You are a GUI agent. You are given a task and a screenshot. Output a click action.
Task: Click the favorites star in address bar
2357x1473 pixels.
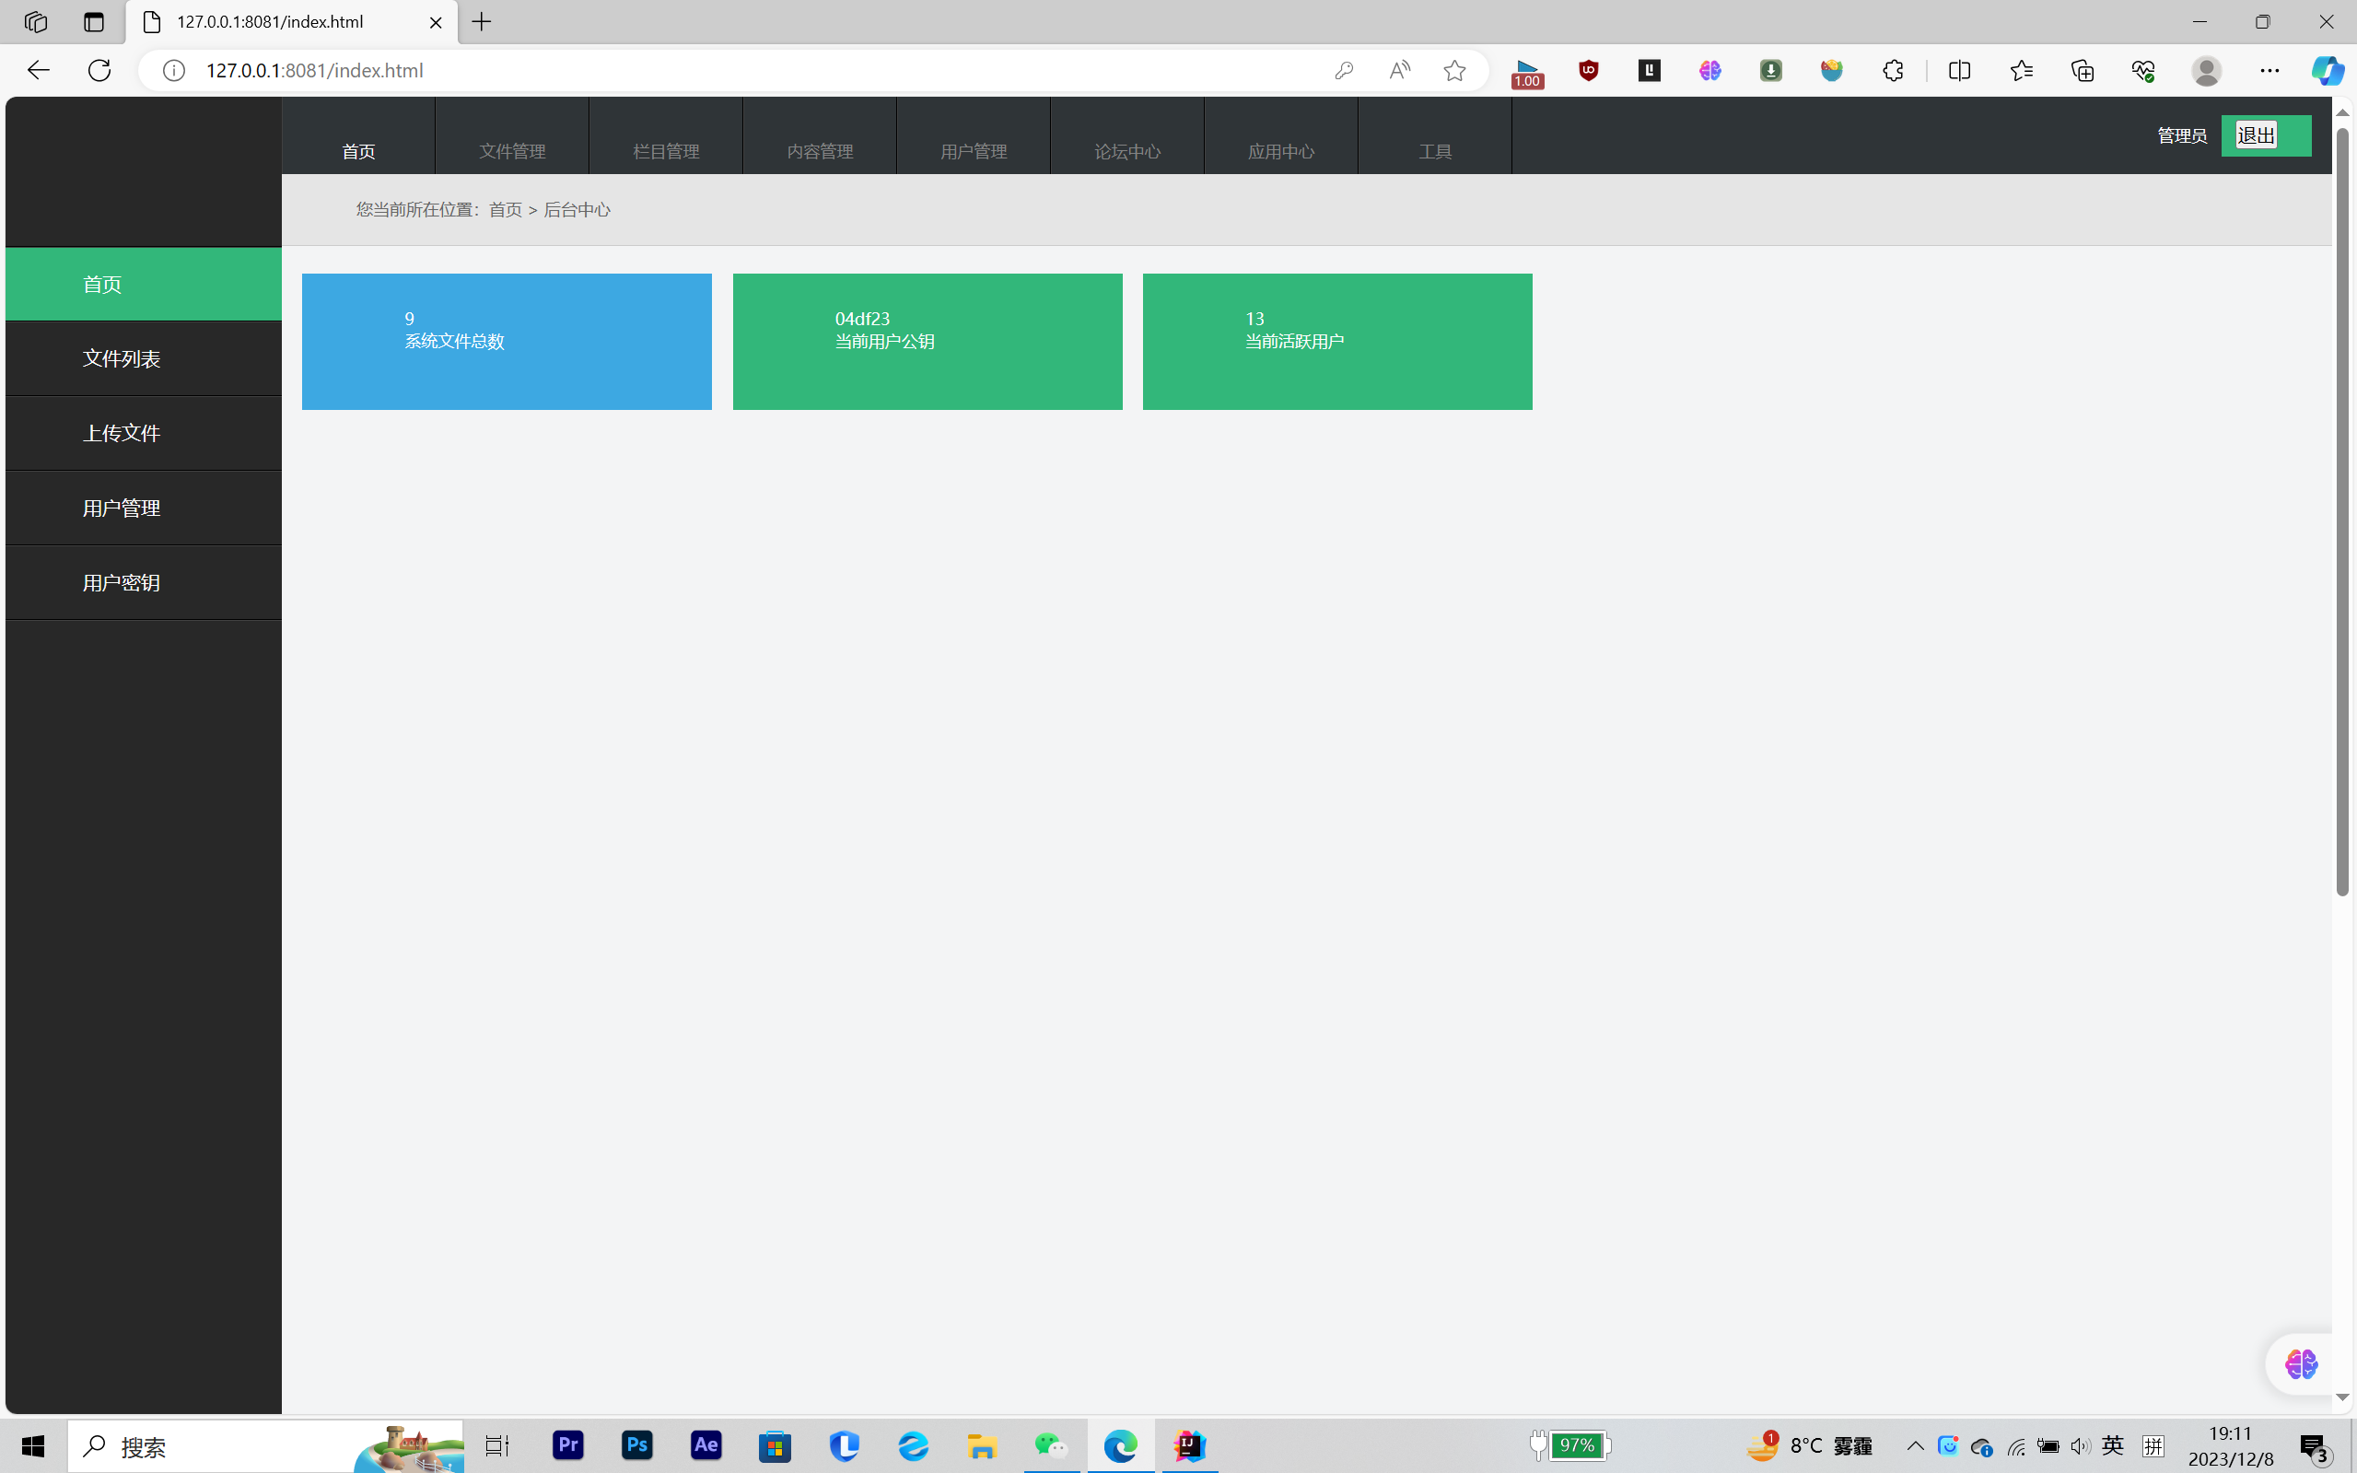tap(1454, 70)
